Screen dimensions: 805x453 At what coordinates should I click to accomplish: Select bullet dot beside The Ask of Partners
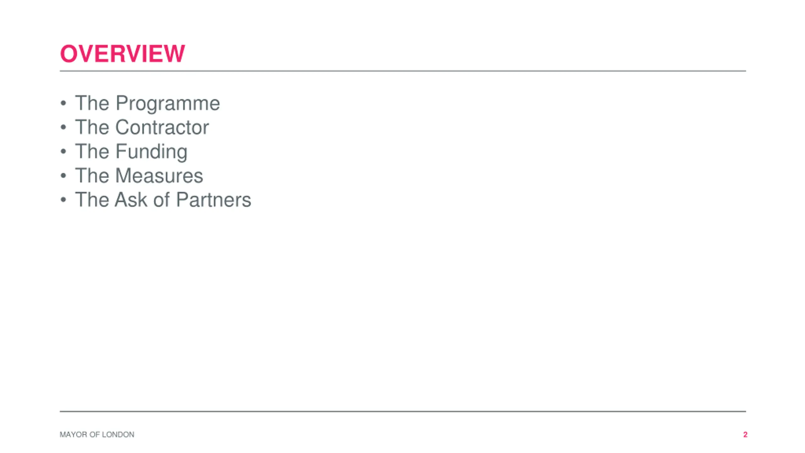pyautogui.click(x=63, y=200)
